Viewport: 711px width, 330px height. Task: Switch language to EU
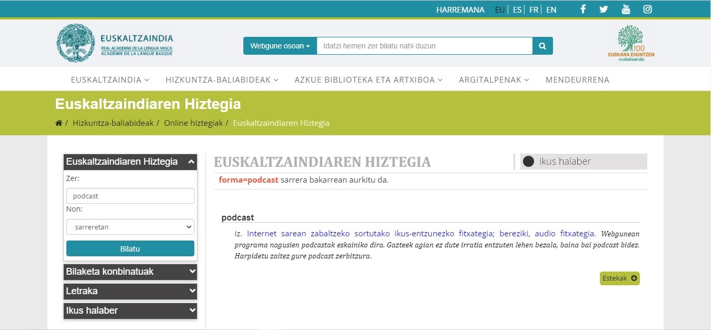(x=500, y=9)
